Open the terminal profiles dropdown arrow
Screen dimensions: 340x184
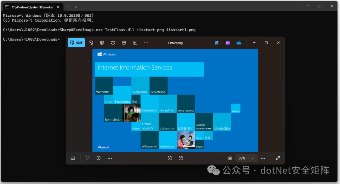tap(76, 7)
